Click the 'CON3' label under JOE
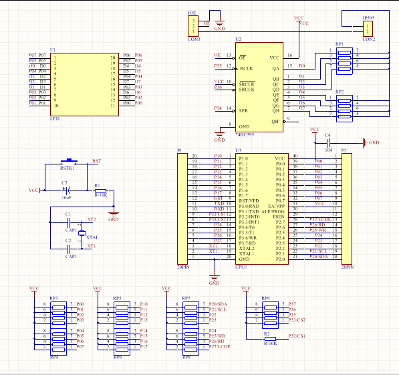399x375 pixels. 194,39
